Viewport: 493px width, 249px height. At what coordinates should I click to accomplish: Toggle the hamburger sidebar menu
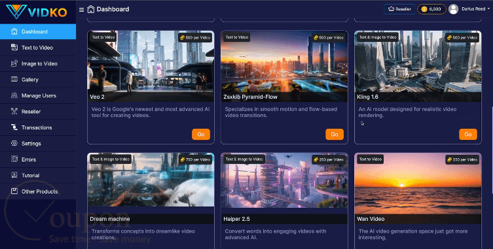tap(81, 10)
